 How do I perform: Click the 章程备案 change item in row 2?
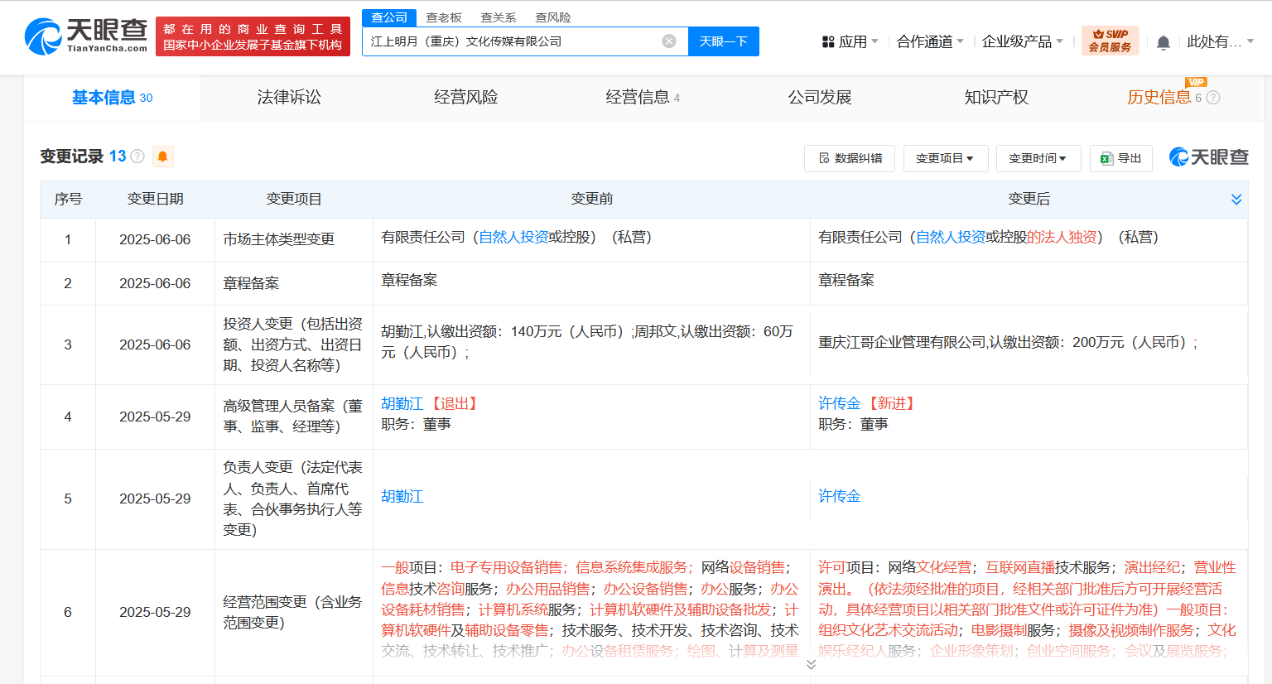point(251,283)
